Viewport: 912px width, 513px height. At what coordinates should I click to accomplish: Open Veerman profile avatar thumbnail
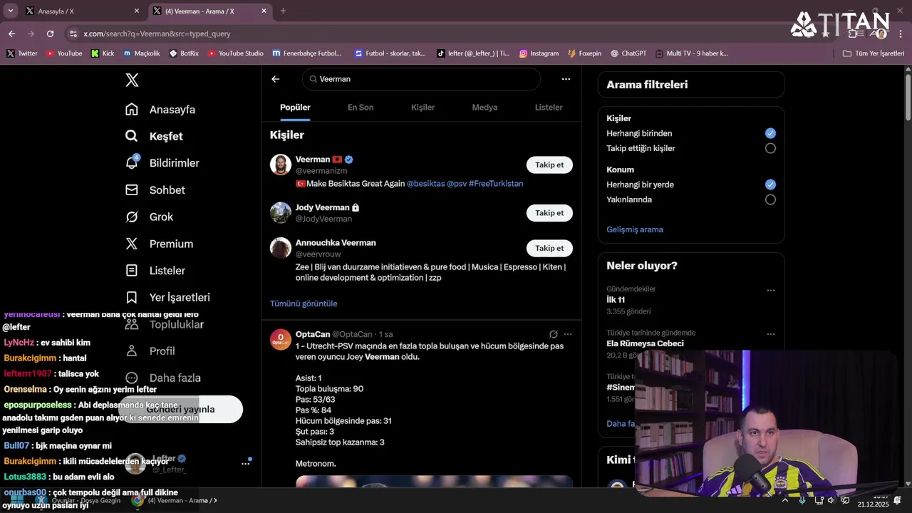click(281, 165)
